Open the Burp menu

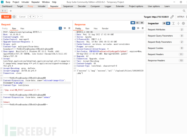8,2
